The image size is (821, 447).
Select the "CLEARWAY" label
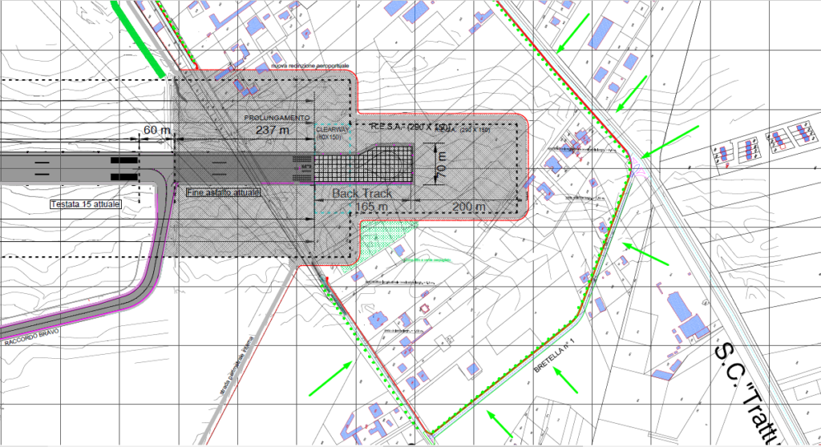[333, 129]
